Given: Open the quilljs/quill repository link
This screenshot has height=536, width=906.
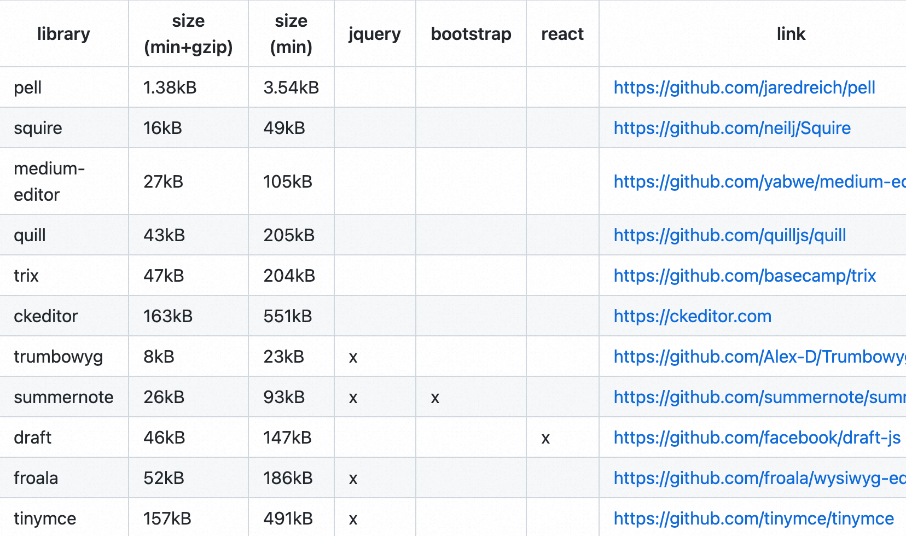Looking at the screenshot, I should (x=730, y=235).
